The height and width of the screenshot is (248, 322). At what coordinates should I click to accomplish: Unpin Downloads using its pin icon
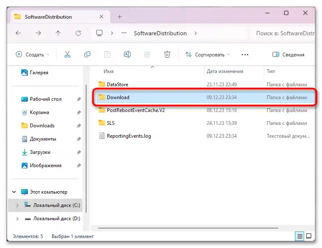pyautogui.click(x=79, y=126)
